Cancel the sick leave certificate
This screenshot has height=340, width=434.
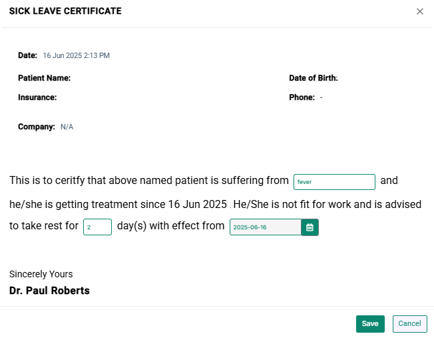tap(409, 323)
